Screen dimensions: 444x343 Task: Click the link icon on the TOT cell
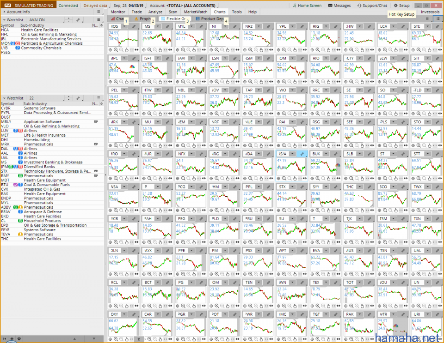(x=369, y=283)
